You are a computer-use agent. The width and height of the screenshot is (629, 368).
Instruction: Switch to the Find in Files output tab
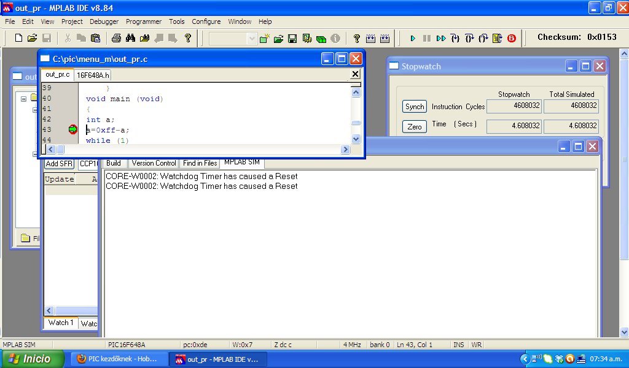pyautogui.click(x=200, y=163)
